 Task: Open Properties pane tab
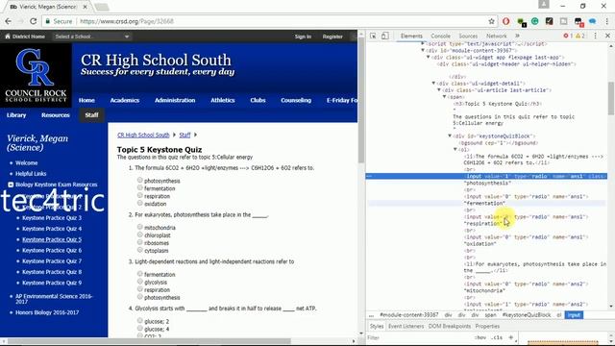tap(487, 326)
